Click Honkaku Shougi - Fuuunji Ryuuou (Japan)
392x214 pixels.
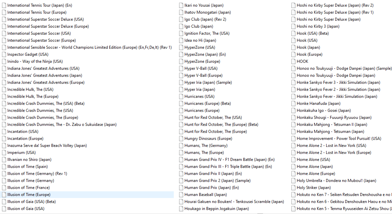click(x=334, y=118)
